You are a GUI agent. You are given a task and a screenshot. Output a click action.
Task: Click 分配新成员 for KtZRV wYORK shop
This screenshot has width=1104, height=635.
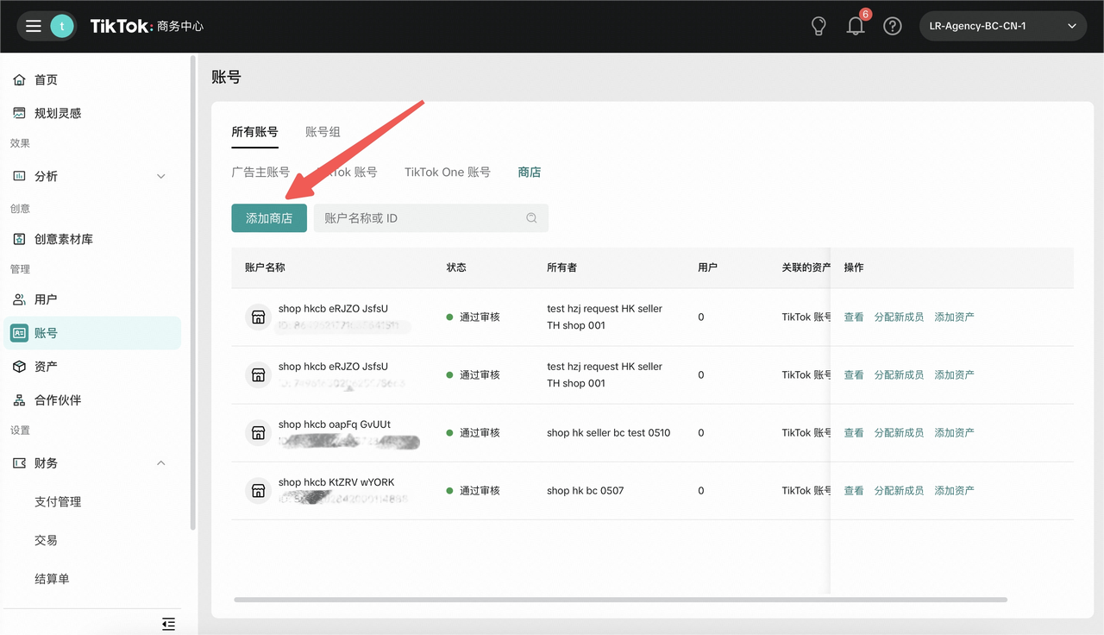[899, 491]
